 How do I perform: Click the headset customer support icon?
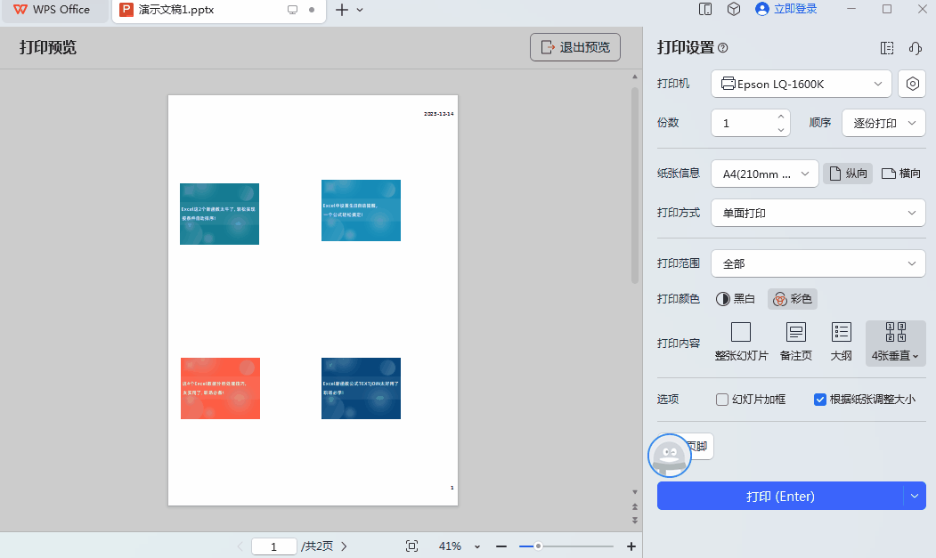tap(915, 48)
